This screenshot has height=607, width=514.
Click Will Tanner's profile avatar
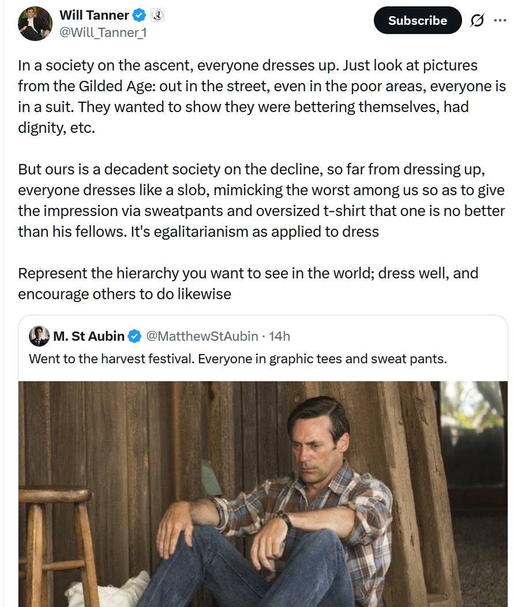pos(36,24)
